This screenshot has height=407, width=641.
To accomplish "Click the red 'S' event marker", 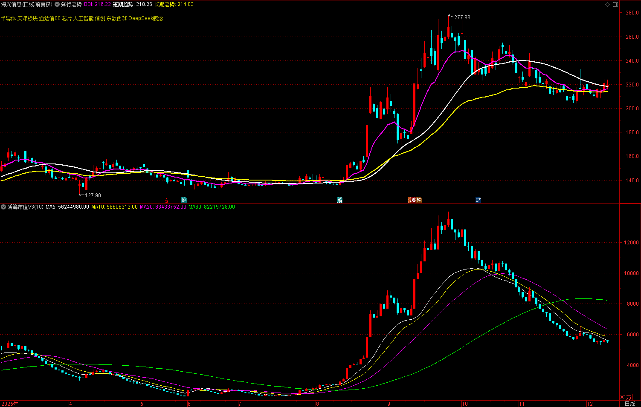I will click(x=167, y=200).
